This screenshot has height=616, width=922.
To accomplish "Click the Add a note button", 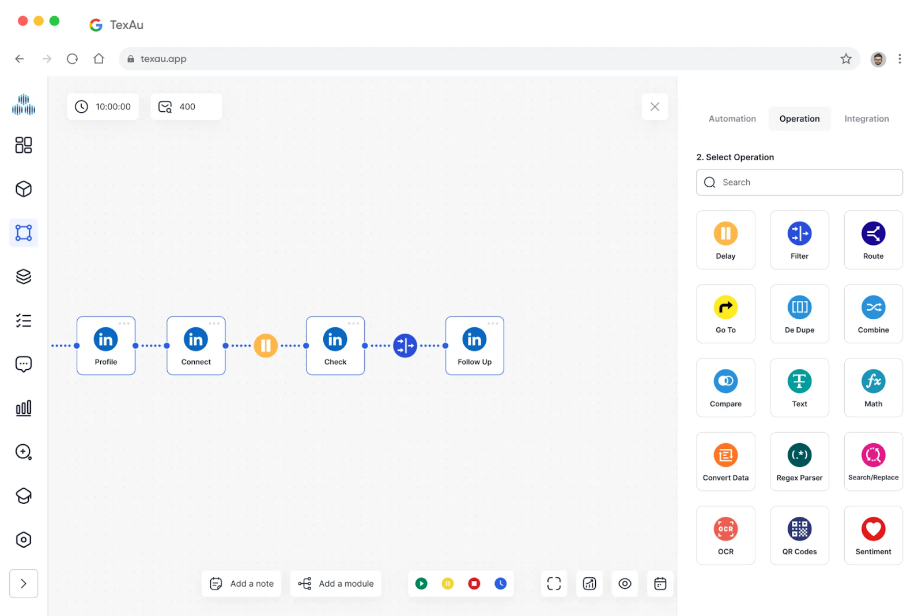I will 241,584.
